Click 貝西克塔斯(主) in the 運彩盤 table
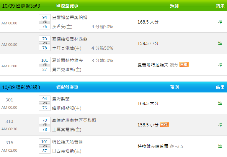Screen dimensions: 227x157 pos(67,151)
